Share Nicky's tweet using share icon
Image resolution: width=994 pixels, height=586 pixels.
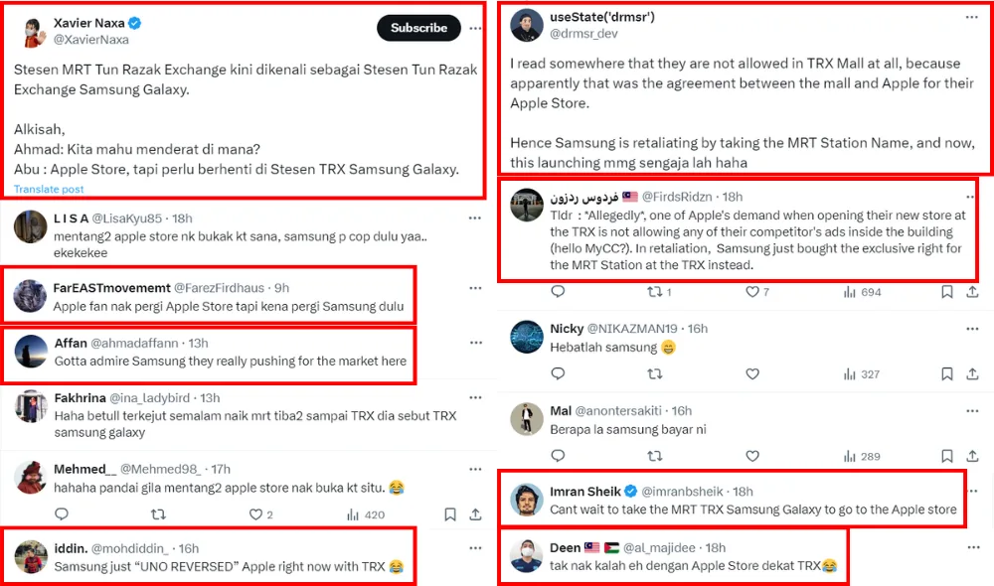tap(971, 374)
